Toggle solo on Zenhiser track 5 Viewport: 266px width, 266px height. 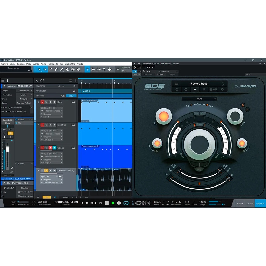[x=46, y=170]
